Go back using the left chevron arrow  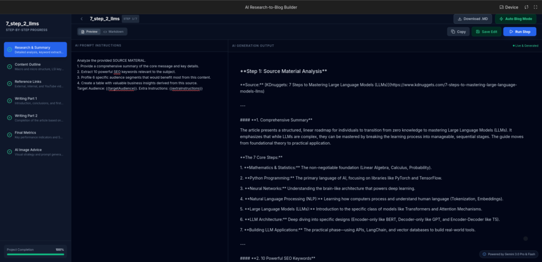[82, 19]
